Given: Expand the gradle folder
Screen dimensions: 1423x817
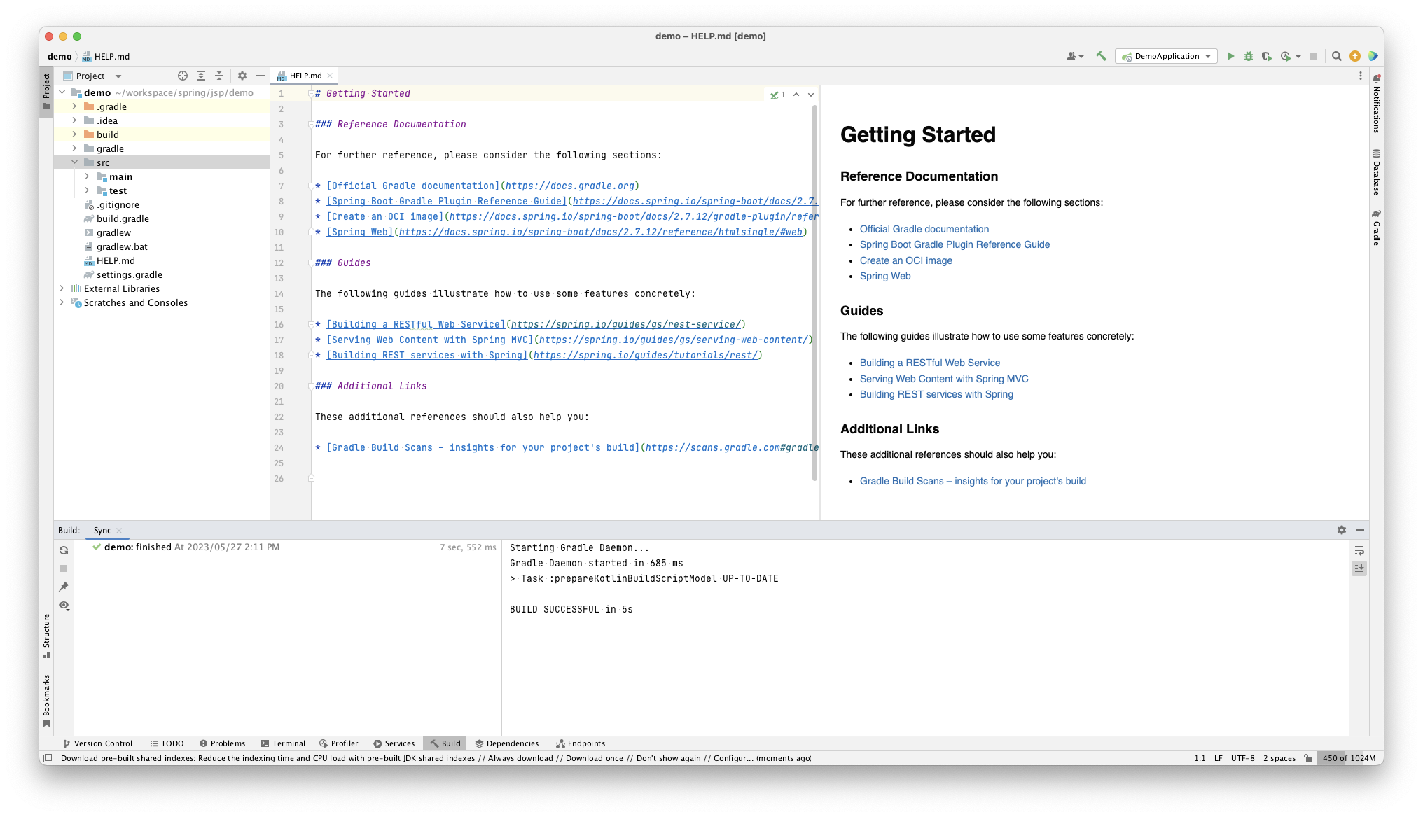Looking at the screenshot, I should pos(74,148).
